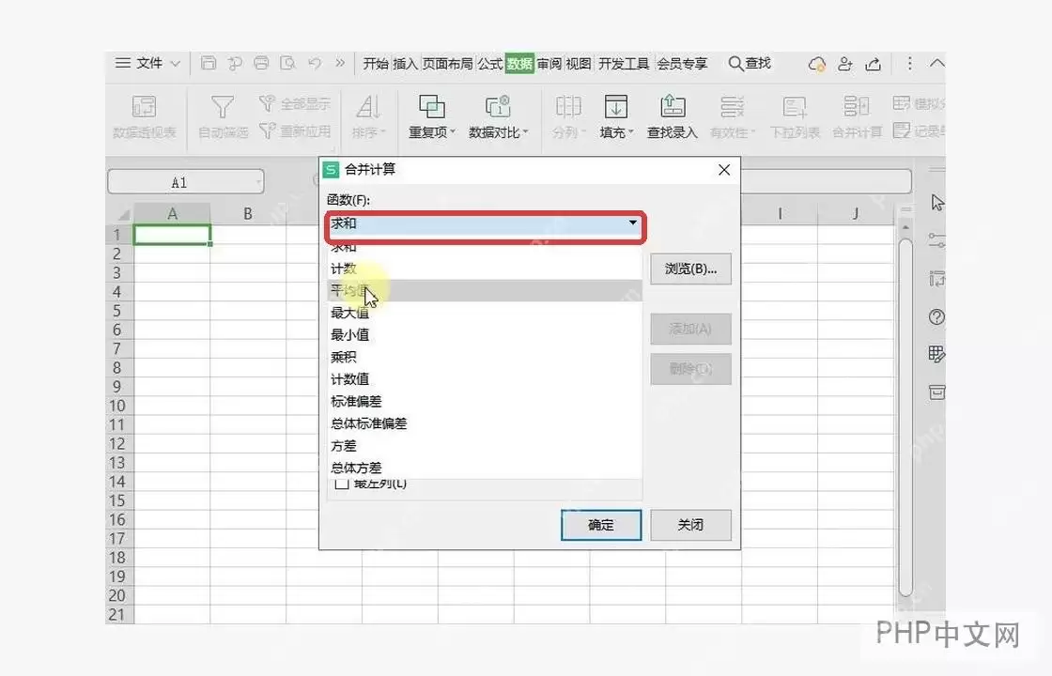
Task: Click the 自动筛选 funnel icon
Action: (222, 107)
